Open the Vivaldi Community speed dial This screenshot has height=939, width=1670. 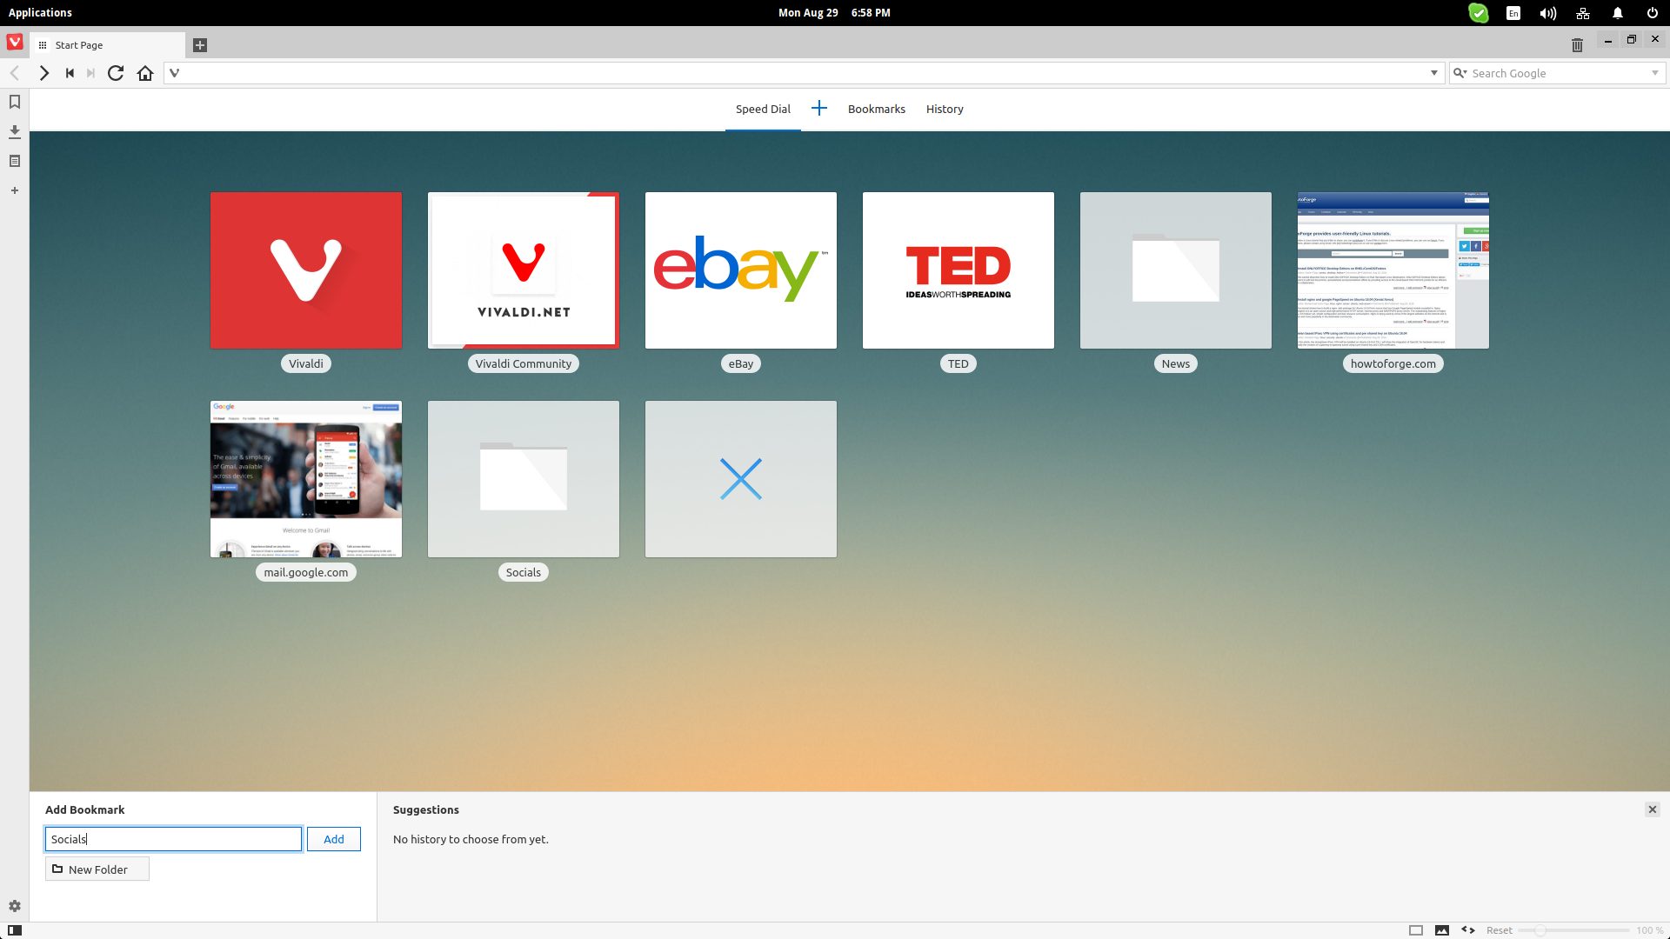pos(524,270)
